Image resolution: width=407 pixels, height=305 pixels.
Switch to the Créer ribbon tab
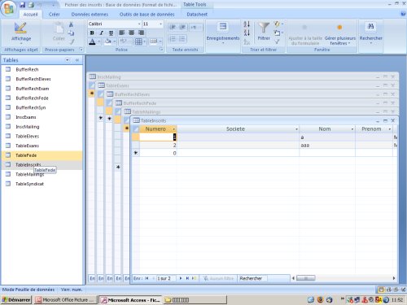54,15
